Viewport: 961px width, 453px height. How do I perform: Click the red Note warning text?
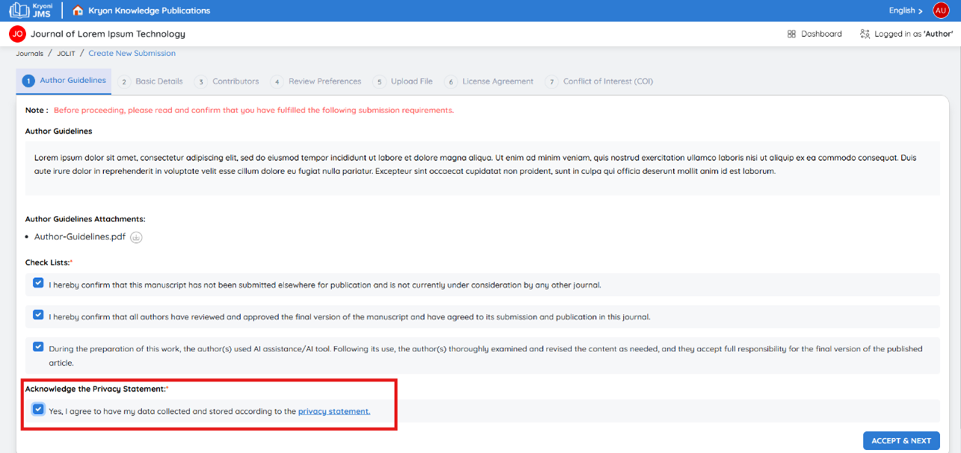point(254,110)
